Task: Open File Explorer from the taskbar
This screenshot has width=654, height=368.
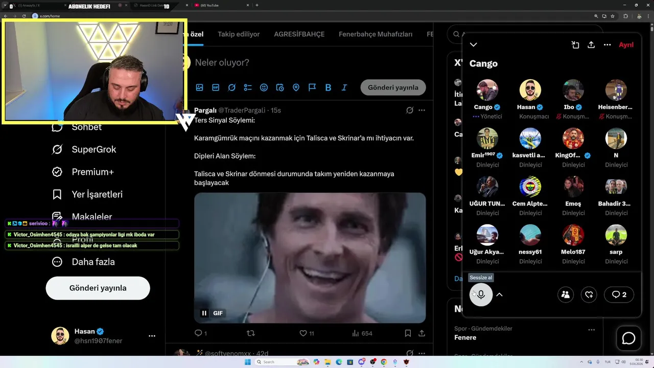Action: pyautogui.click(x=328, y=362)
